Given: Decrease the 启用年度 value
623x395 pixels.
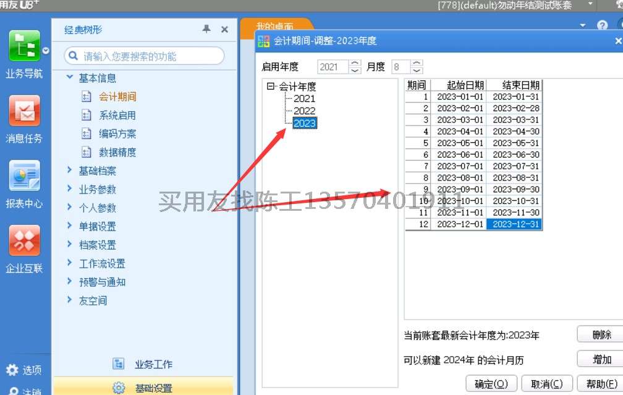Looking at the screenshot, I should pyautogui.click(x=355, y=70).
